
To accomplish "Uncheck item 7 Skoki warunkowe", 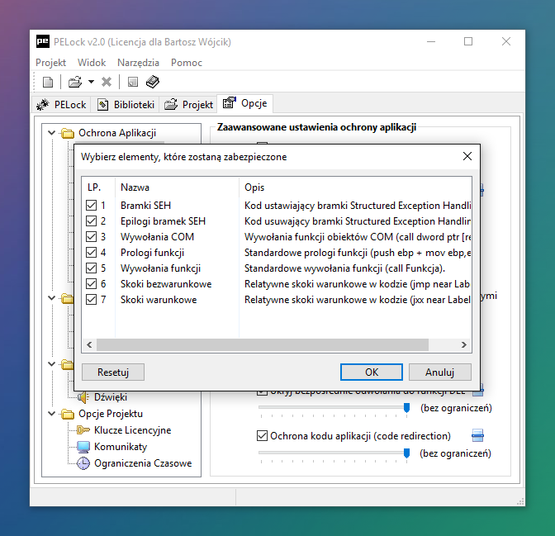I will click(92, 300).
